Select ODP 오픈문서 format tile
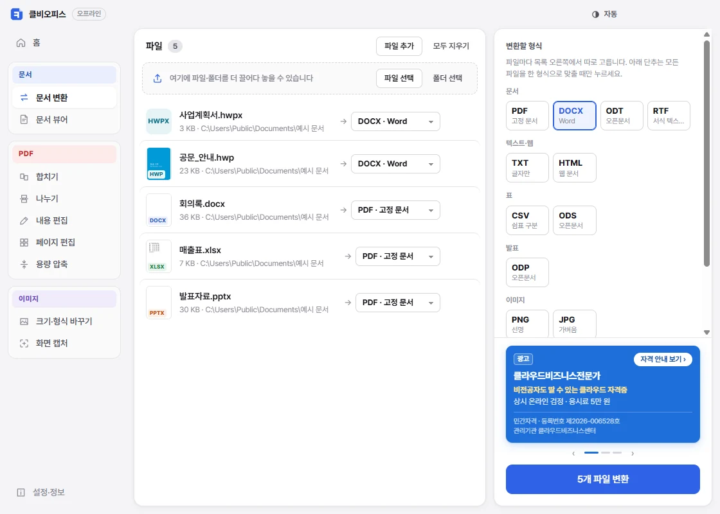This screenshot has width=720, height=514. click(x=527, y=272)
